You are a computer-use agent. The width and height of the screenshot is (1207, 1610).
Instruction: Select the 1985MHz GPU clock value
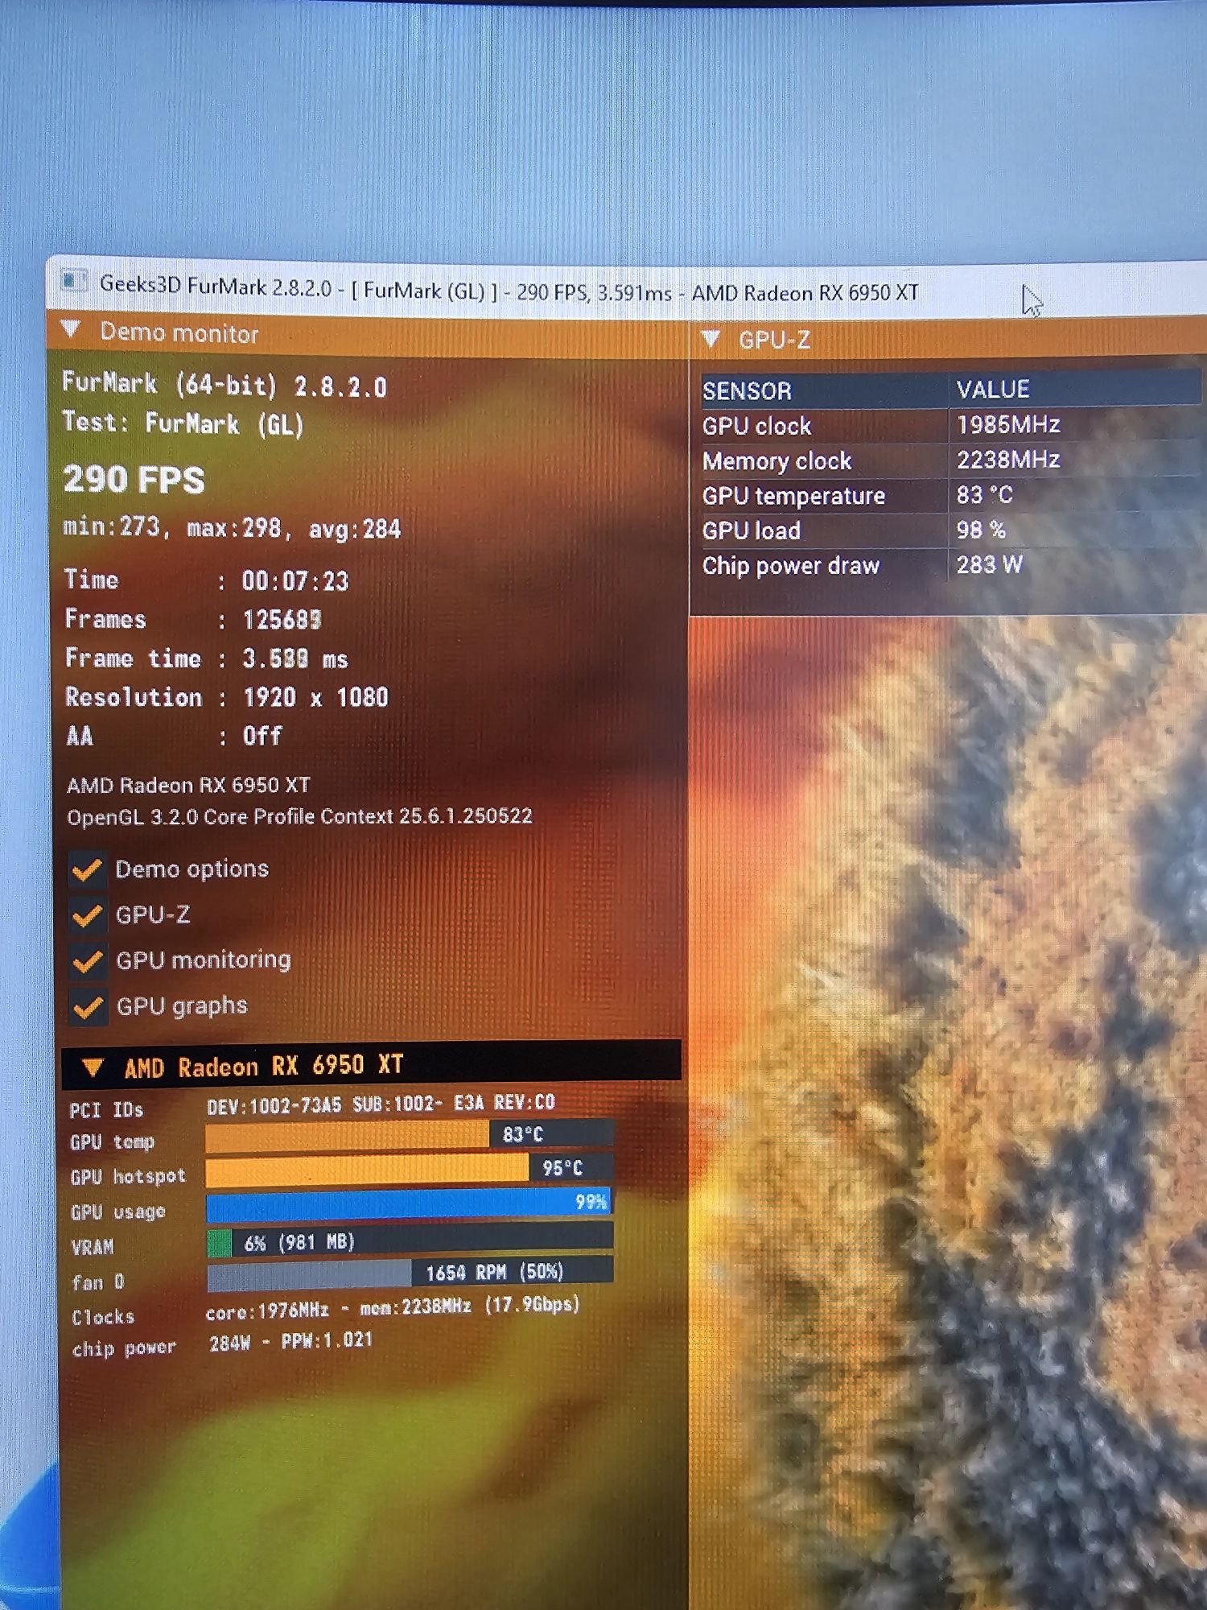tap(1008, 424)
